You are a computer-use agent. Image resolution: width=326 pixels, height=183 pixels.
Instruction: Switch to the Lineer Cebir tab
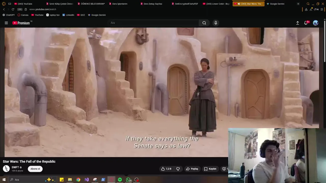216,4
